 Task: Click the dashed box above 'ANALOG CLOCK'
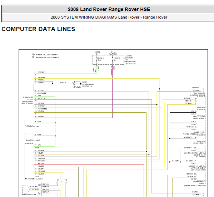coord(201,138)
